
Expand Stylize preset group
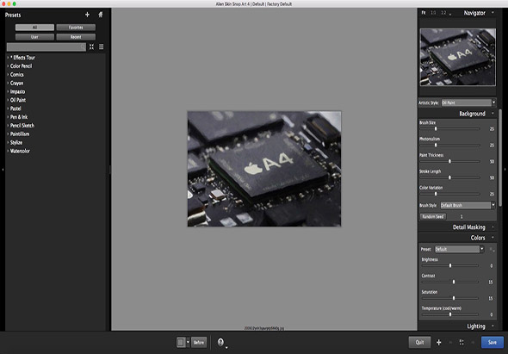[8, 142]
